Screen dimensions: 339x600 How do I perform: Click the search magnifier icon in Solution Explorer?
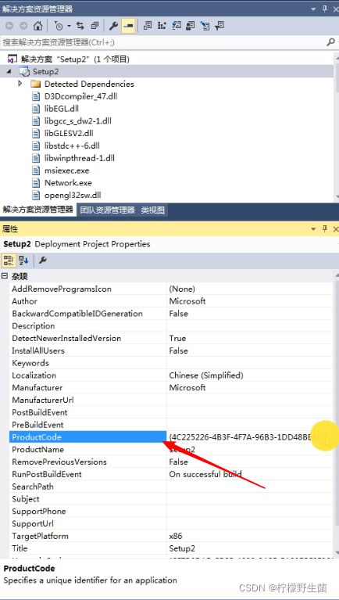(330, 42)
